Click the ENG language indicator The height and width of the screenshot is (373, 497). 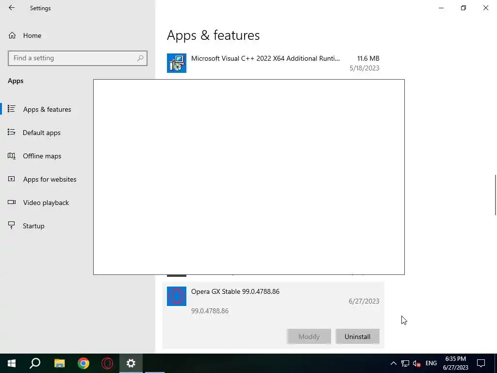(431, 363)
